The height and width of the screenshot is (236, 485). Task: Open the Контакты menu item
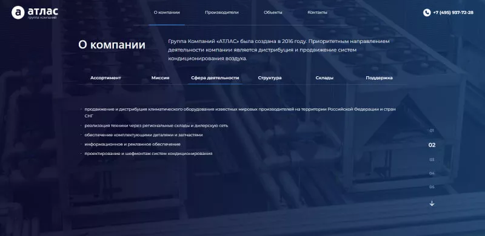click(317, 13)
